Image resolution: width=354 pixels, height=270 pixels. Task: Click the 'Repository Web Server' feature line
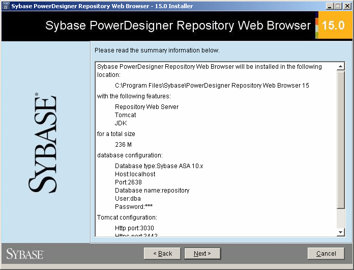[147, 107]
